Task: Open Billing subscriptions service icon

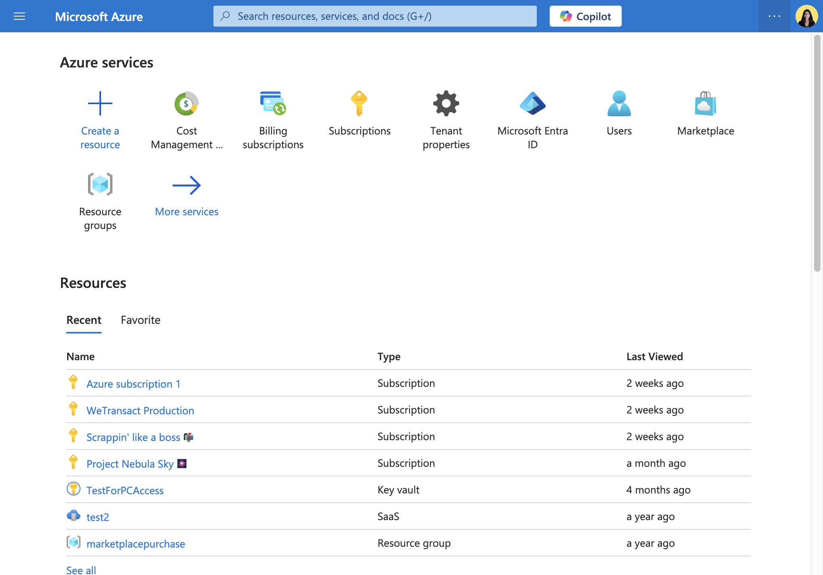Action: click(273, 103)
